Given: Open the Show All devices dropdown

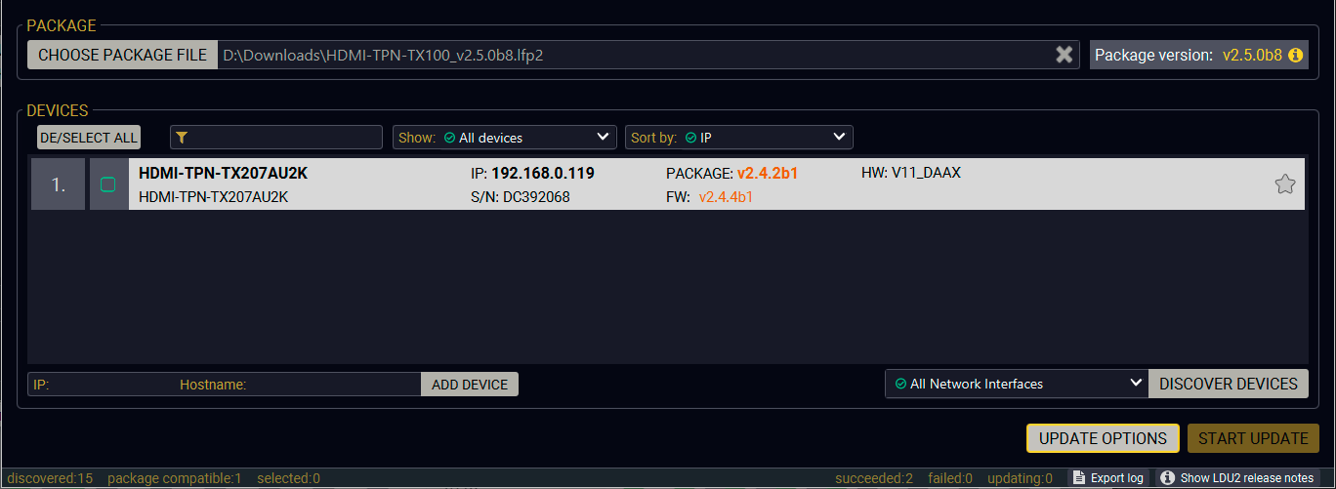Looking at the screenshot, I should click(505, 138).
